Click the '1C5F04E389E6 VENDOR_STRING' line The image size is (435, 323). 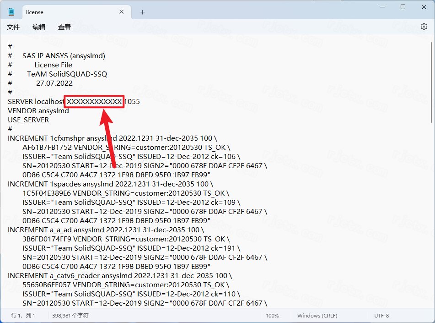tap(126, 193)
